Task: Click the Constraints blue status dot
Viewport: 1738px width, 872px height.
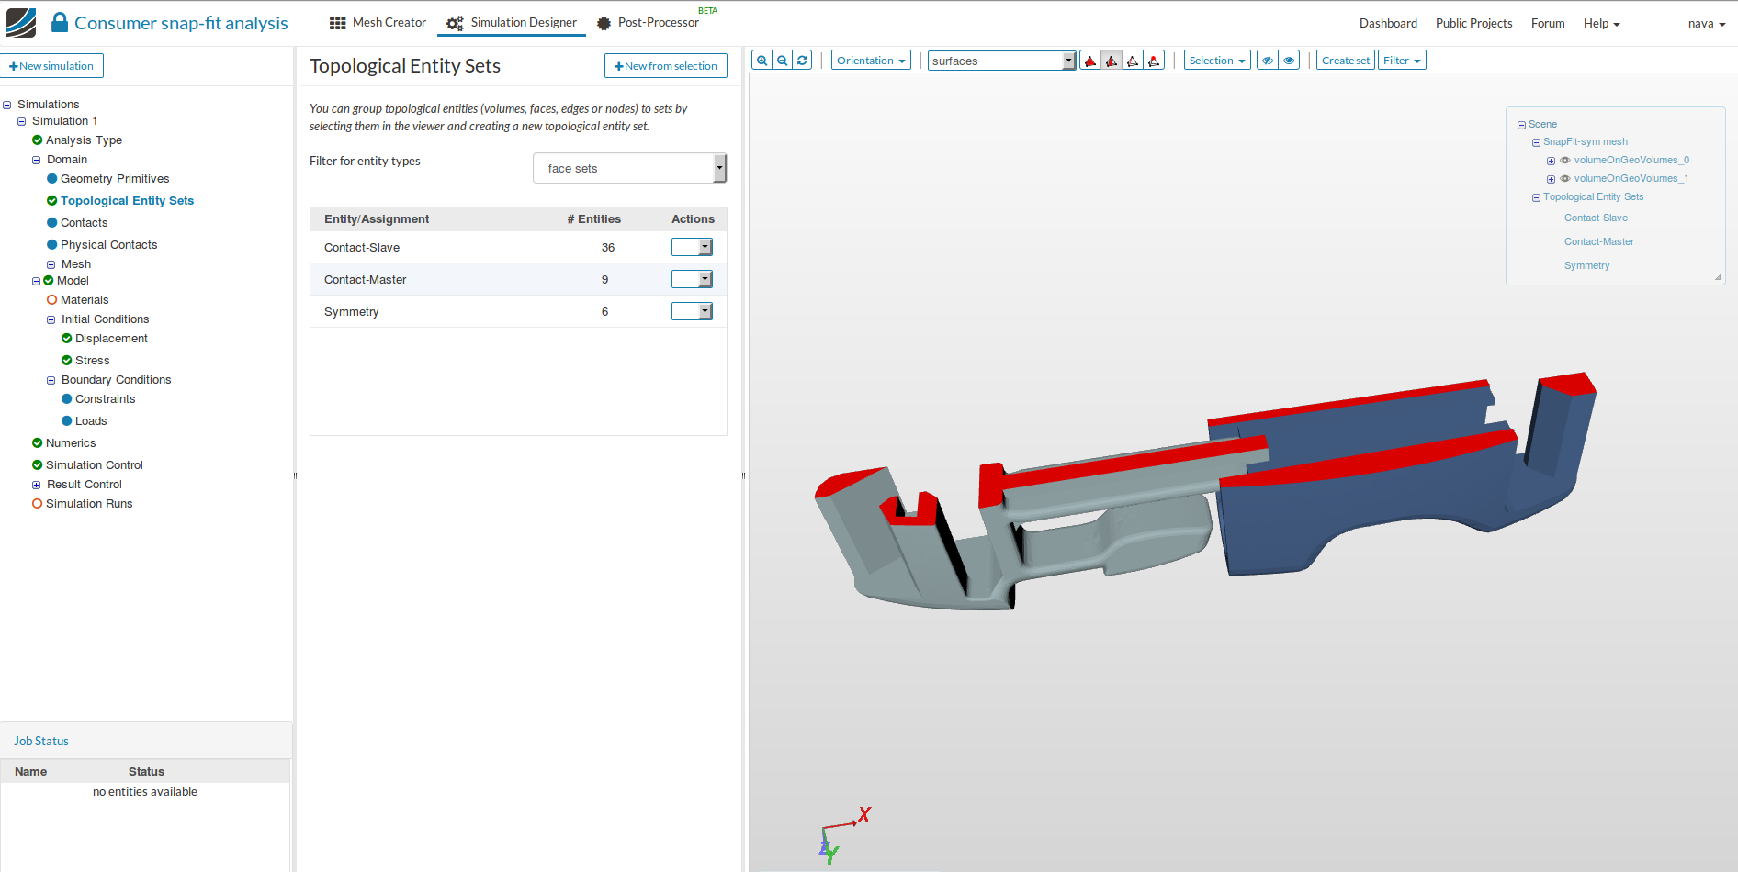Action: tap(67, 399)
